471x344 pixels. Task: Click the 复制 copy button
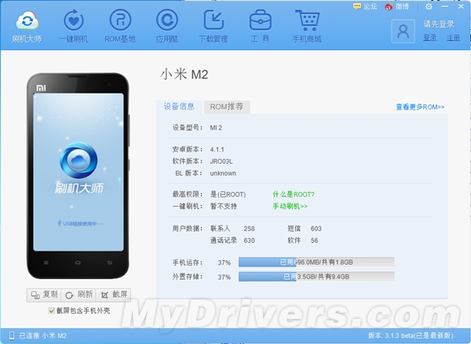click(44, 295)
